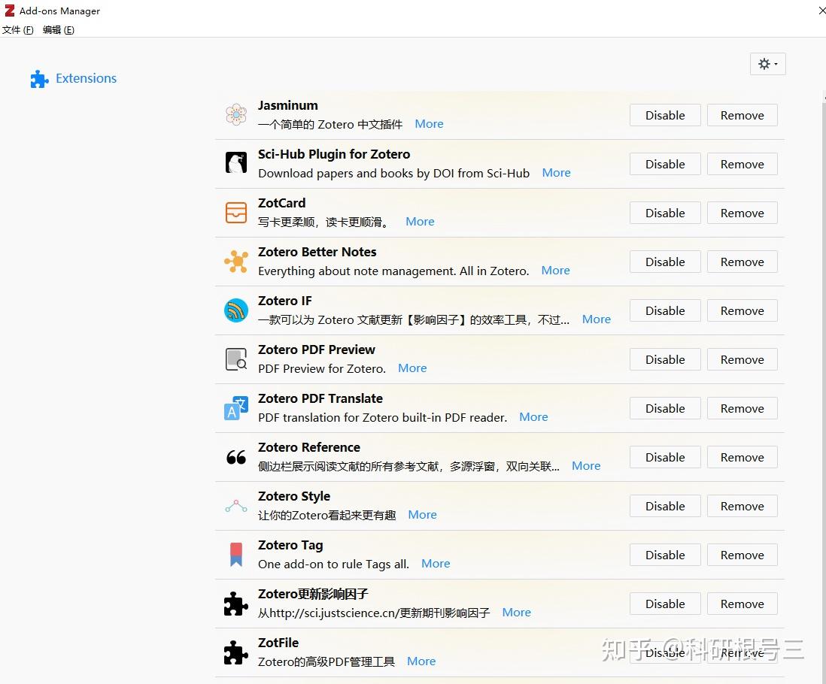Open the gear tools dropdown
This screenshot has width=826, height=684.
[x=767, y=64]
